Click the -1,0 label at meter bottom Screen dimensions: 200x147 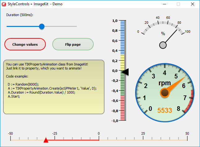coord(115,121)
